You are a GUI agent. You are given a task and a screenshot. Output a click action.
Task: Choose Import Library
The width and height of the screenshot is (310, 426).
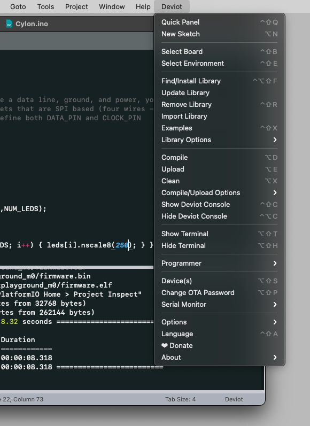(x=219, y=117)
